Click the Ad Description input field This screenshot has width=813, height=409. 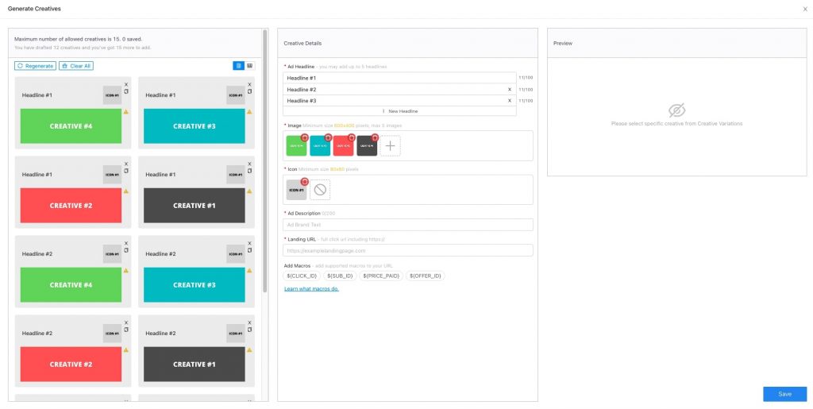(x=408, y=225)
